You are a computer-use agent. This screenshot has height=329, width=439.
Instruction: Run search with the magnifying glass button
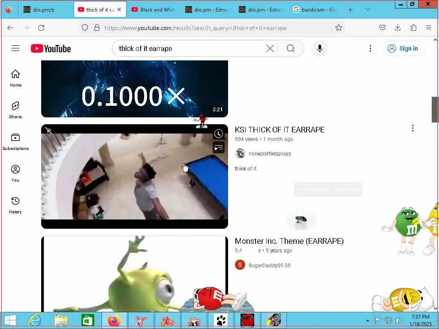pyautogui.click(x=290, y=48)
